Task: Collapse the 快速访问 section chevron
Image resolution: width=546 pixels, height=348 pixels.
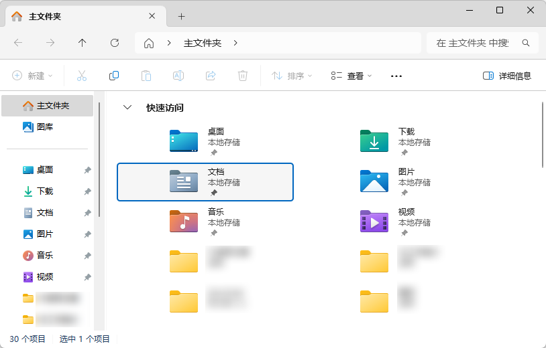Action: [x=127, y=107]
